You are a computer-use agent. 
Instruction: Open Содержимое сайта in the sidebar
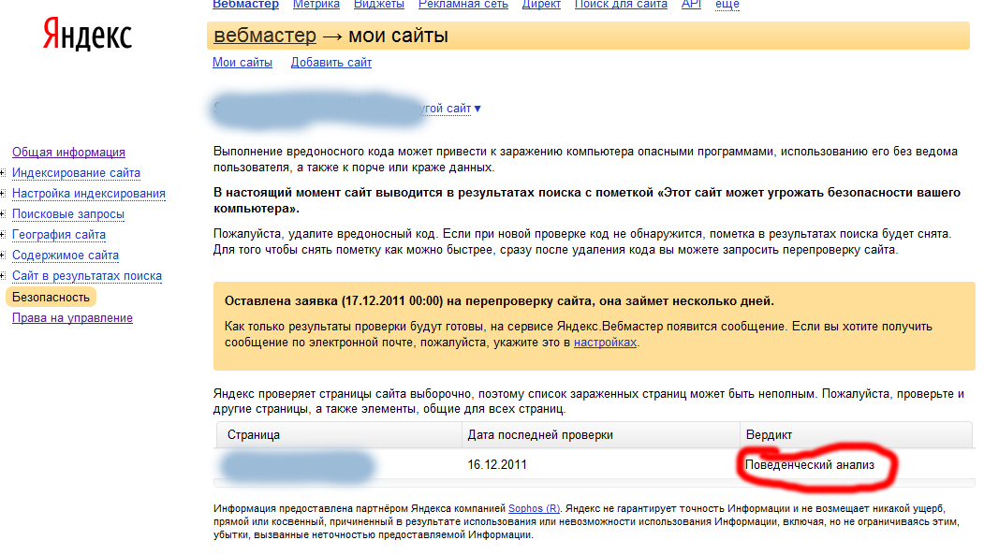pyautogui.click(x=66, y=256)
